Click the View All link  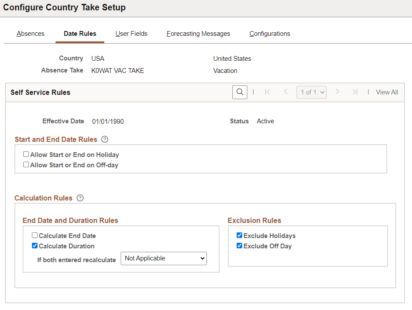point(387,92)
